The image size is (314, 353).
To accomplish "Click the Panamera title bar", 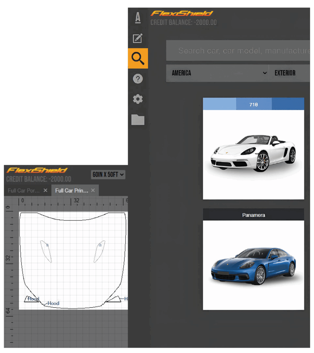I will (253, 215).
